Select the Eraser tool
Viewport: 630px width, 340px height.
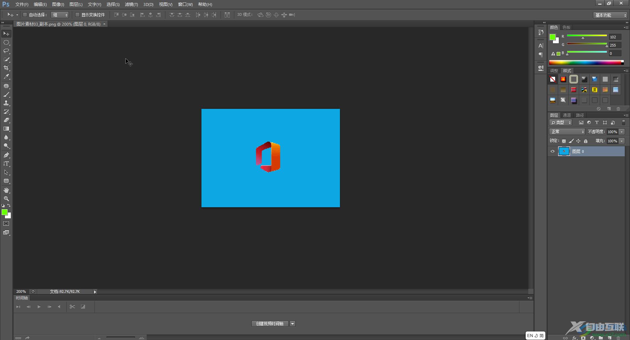pos(6,120)
